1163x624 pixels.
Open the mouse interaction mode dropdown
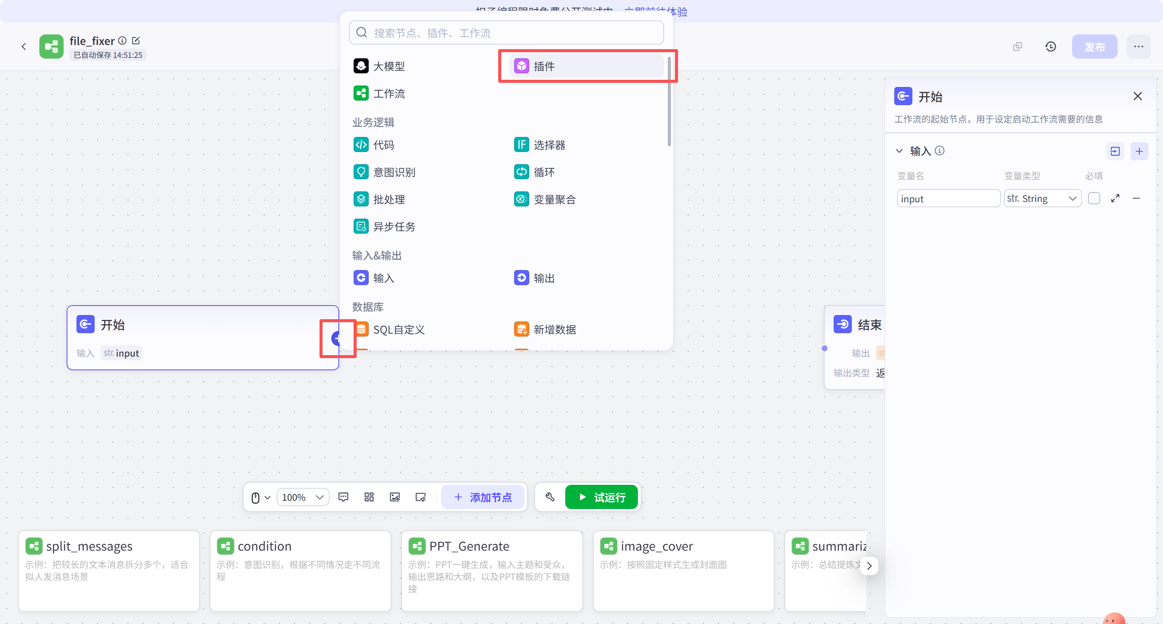click(x=260, y=497)
